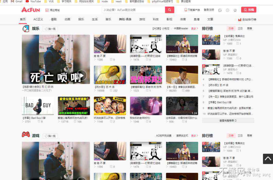The image size is (273, 180).
Task: Click the red 投稿 upload button
Action: (249, 10)
